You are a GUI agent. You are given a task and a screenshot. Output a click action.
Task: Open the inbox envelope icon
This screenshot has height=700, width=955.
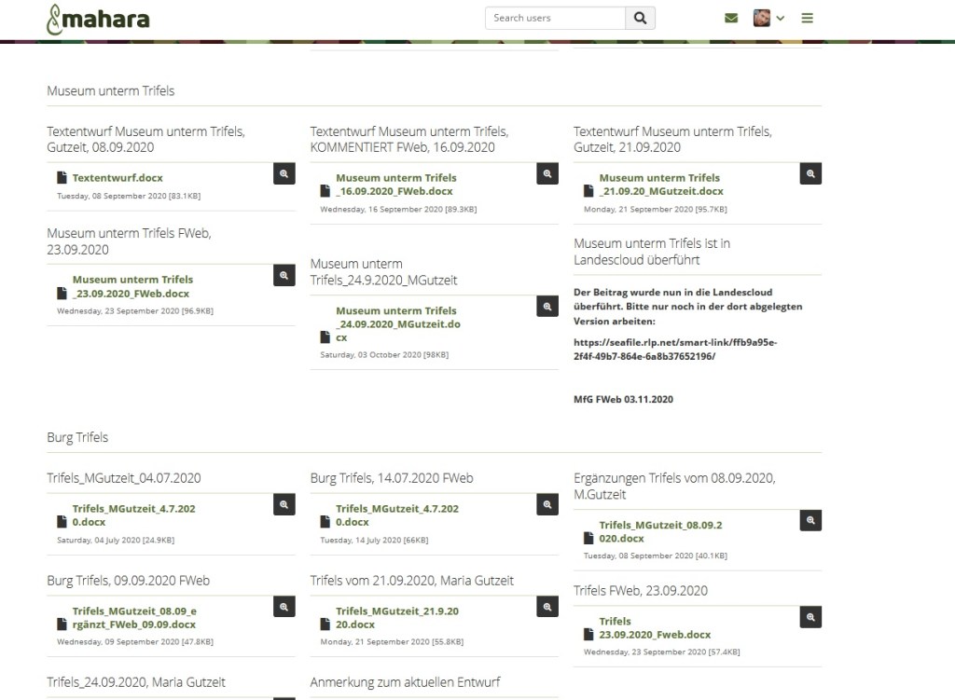[x=731, y=18]
